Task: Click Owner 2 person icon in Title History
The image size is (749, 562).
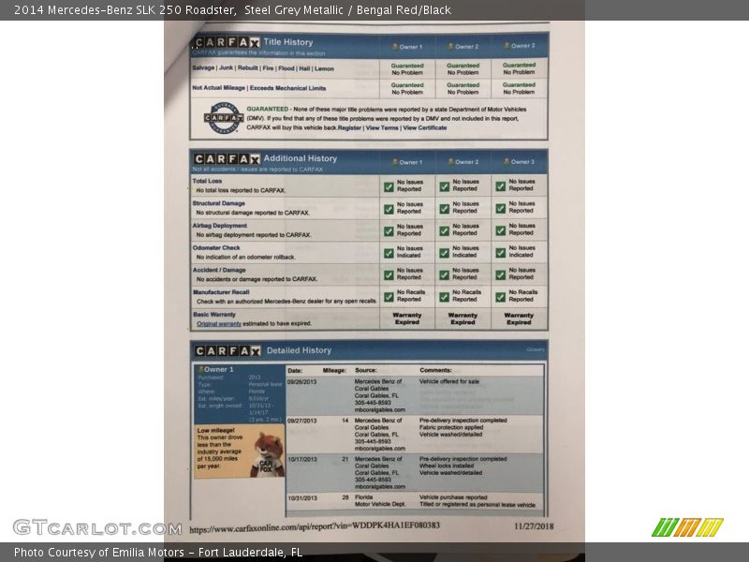Action: click(450, 46)
